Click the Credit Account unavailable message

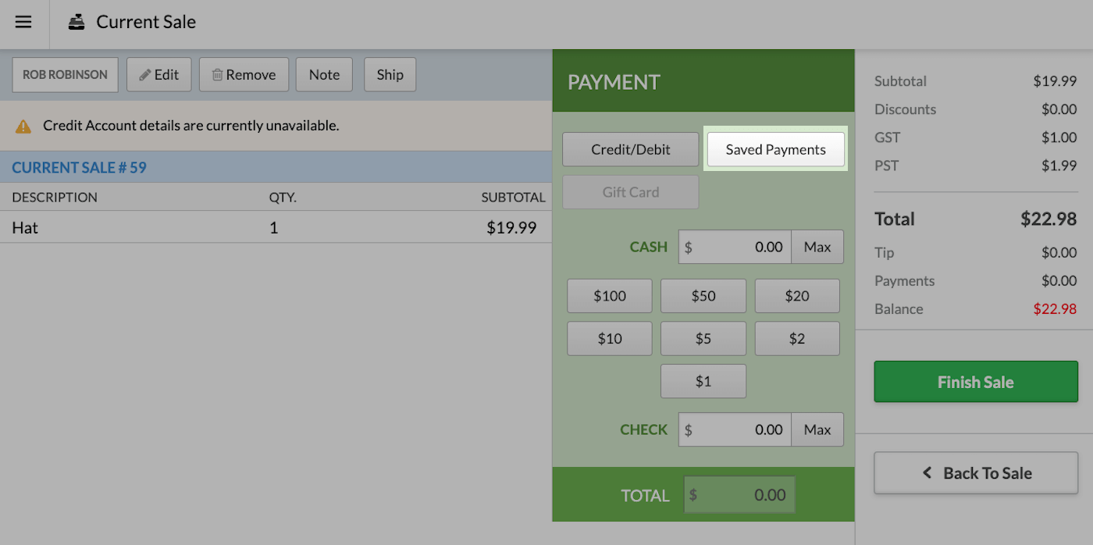click(191, 125)
